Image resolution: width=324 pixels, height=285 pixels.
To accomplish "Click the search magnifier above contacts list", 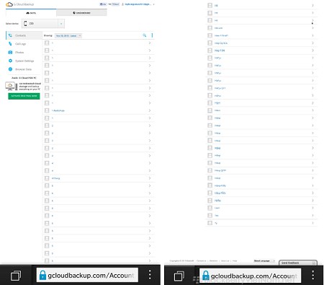I will coord(145,35).
